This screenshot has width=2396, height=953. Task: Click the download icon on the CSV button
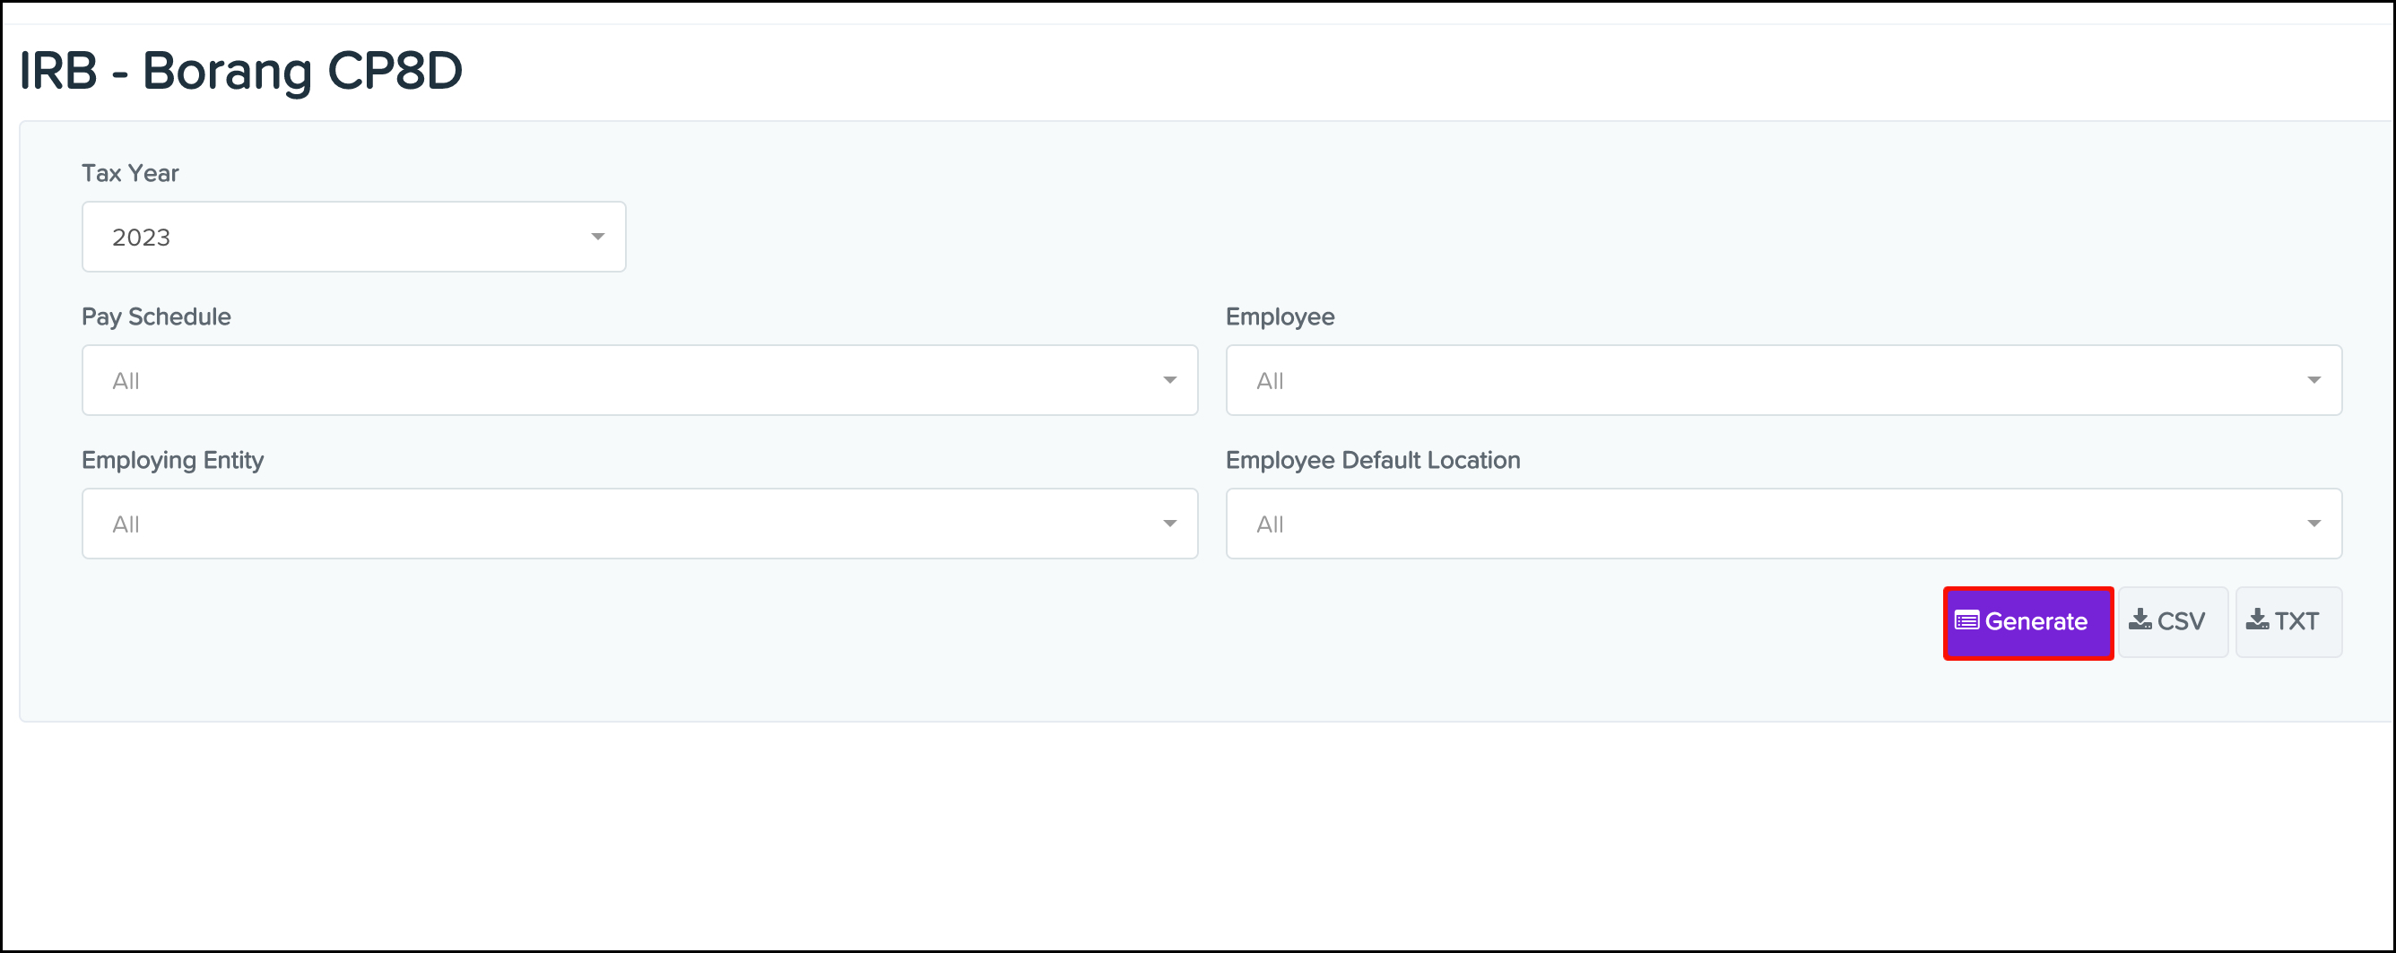coord(2142,620)
